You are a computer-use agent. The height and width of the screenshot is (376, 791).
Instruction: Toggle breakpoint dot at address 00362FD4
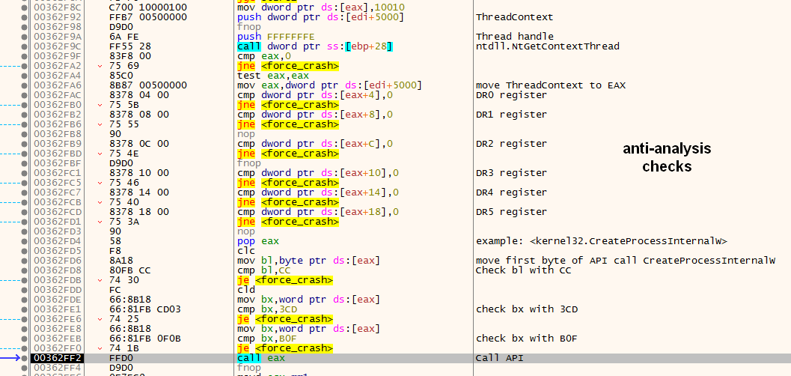[x=24, y=241]
